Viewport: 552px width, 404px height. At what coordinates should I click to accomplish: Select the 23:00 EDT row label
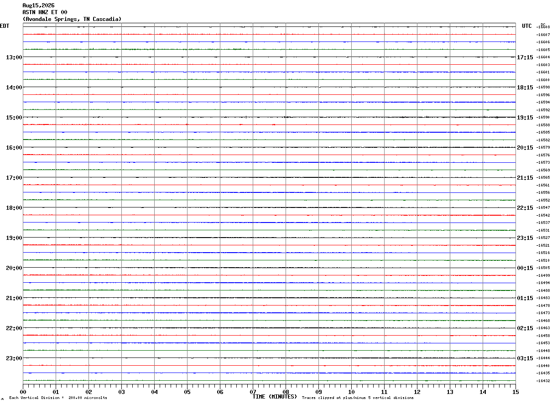tap(14, 358)
